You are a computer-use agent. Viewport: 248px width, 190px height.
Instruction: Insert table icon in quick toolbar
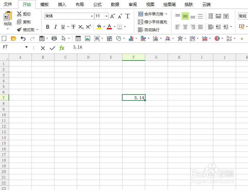tap(78, 38)
